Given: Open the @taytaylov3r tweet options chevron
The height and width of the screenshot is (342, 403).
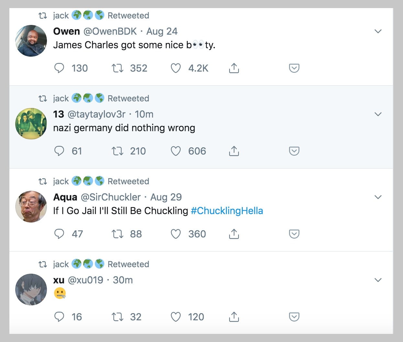Looking at the screenshot, I should 378,114.
